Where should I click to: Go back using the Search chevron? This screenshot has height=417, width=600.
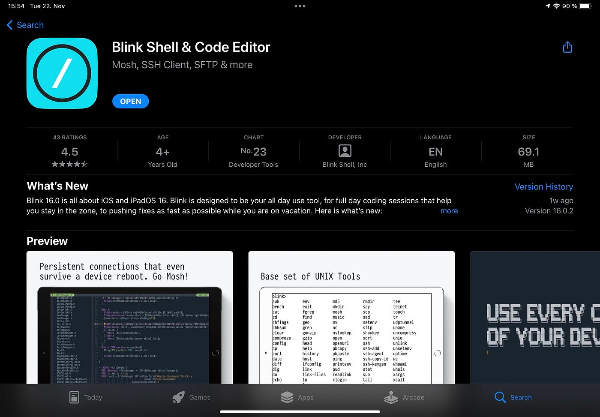click(x=25, y=25)
